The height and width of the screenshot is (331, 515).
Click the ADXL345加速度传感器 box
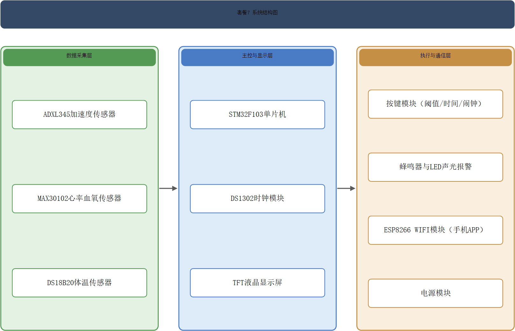[79, 115]
